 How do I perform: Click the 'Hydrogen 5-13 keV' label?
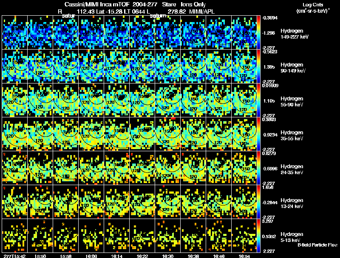click(x=292, y=237)
